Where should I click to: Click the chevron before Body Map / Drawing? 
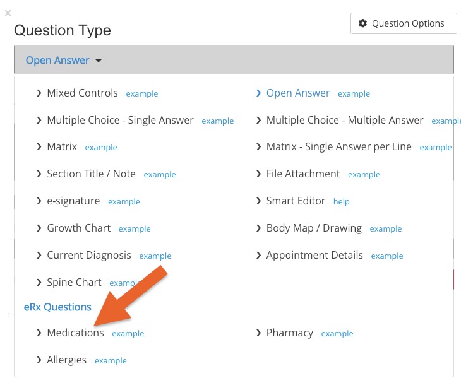(259, 228)
